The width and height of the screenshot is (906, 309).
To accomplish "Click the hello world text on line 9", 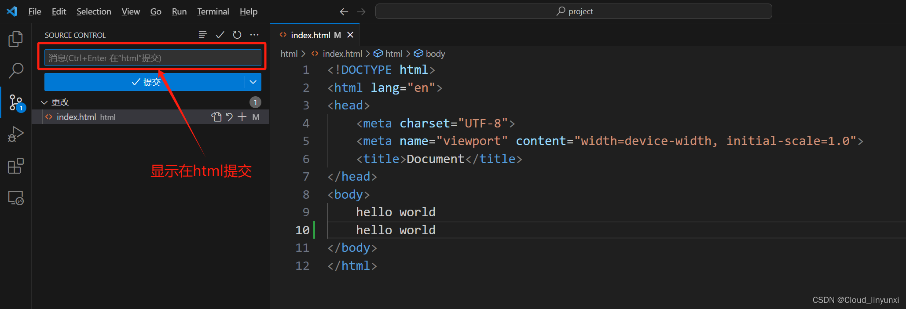I will pyautogui.click(x=396, y=212).
